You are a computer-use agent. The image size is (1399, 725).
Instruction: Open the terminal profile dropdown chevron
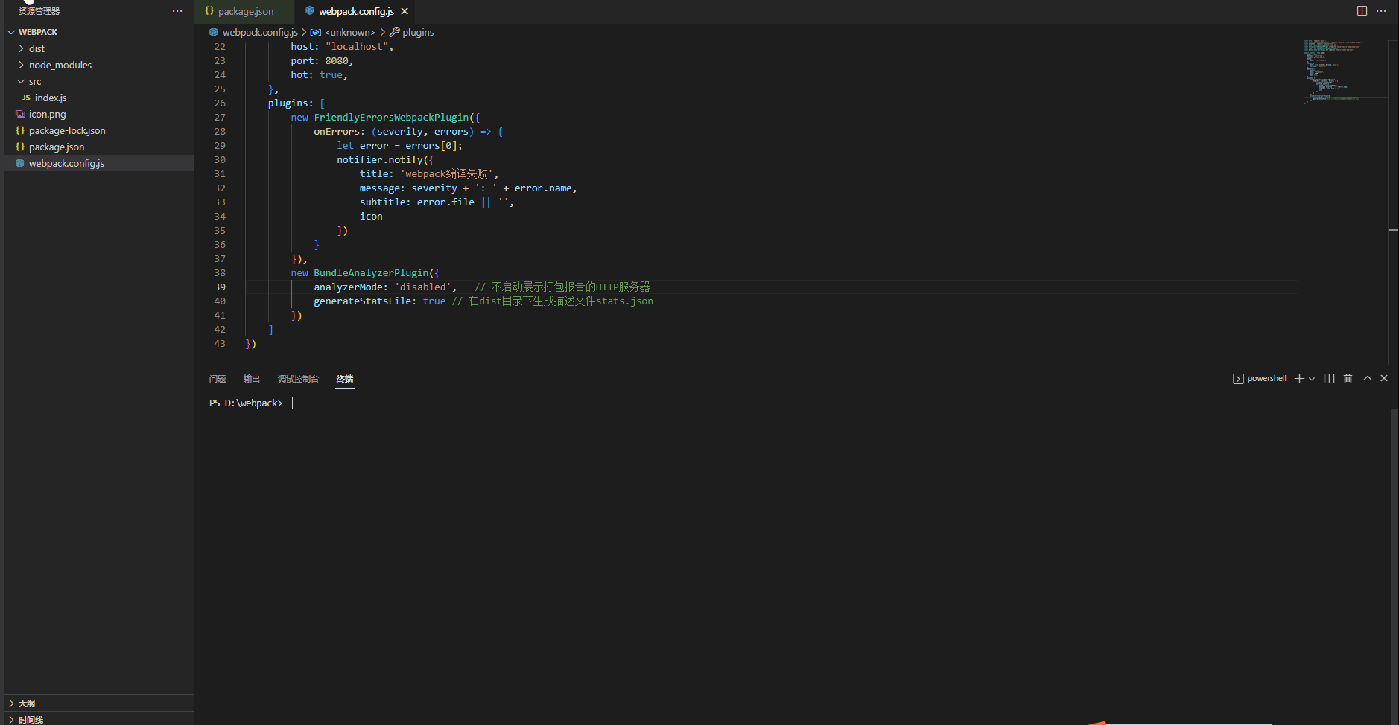pos(1311,378)
